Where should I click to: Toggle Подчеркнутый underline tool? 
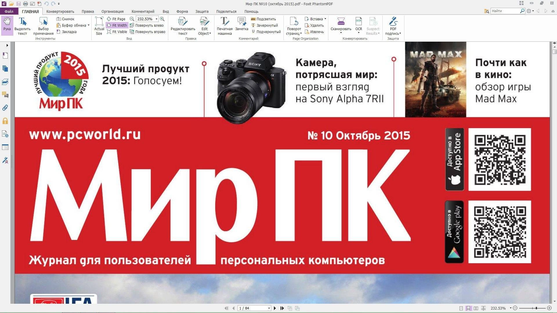click(x=266, y=32)
